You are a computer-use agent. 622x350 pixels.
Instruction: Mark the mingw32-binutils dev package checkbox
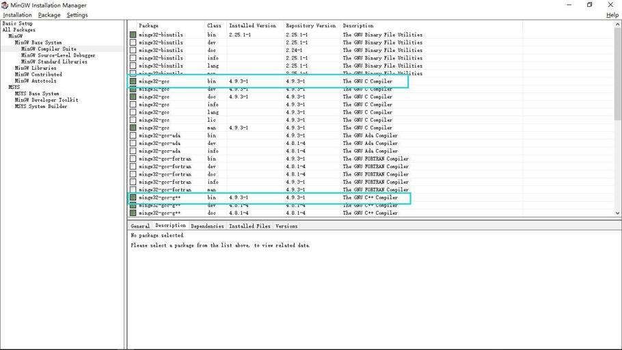click(x=133, y=42)
